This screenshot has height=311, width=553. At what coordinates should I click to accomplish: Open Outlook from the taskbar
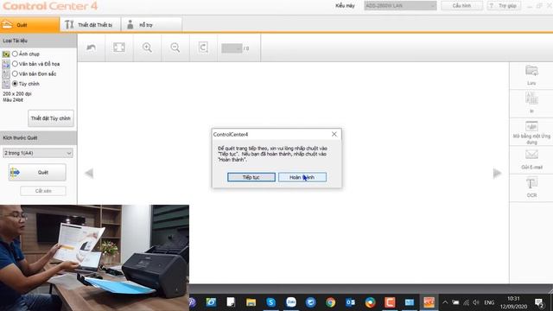click(x=350, y=302)
